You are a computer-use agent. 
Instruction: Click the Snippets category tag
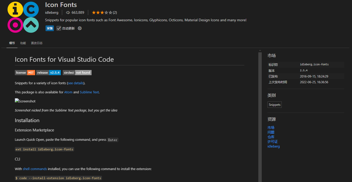click(275, 105)
